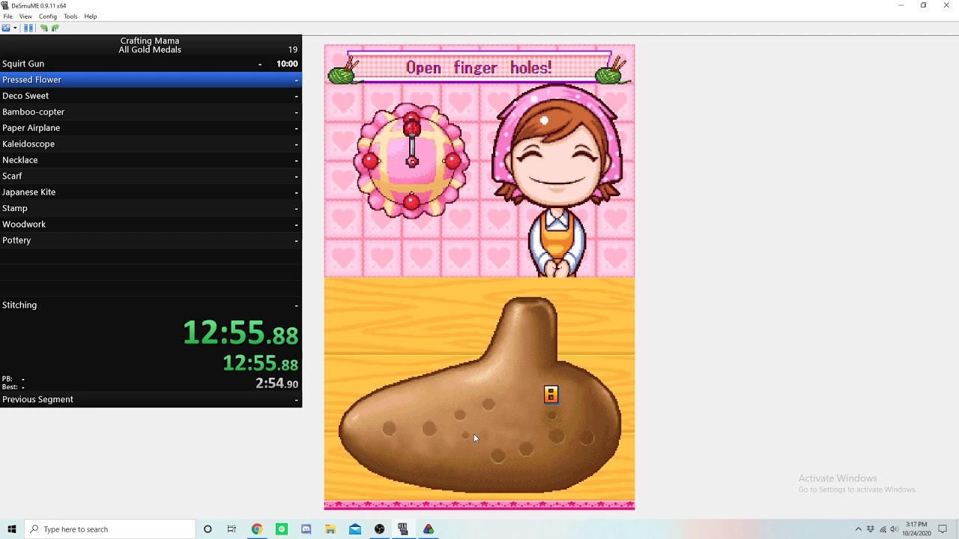This screenshot has width=959, height=539.
Task: Click the Open finger holes instruction banner
Action: [x=479, y=68]
